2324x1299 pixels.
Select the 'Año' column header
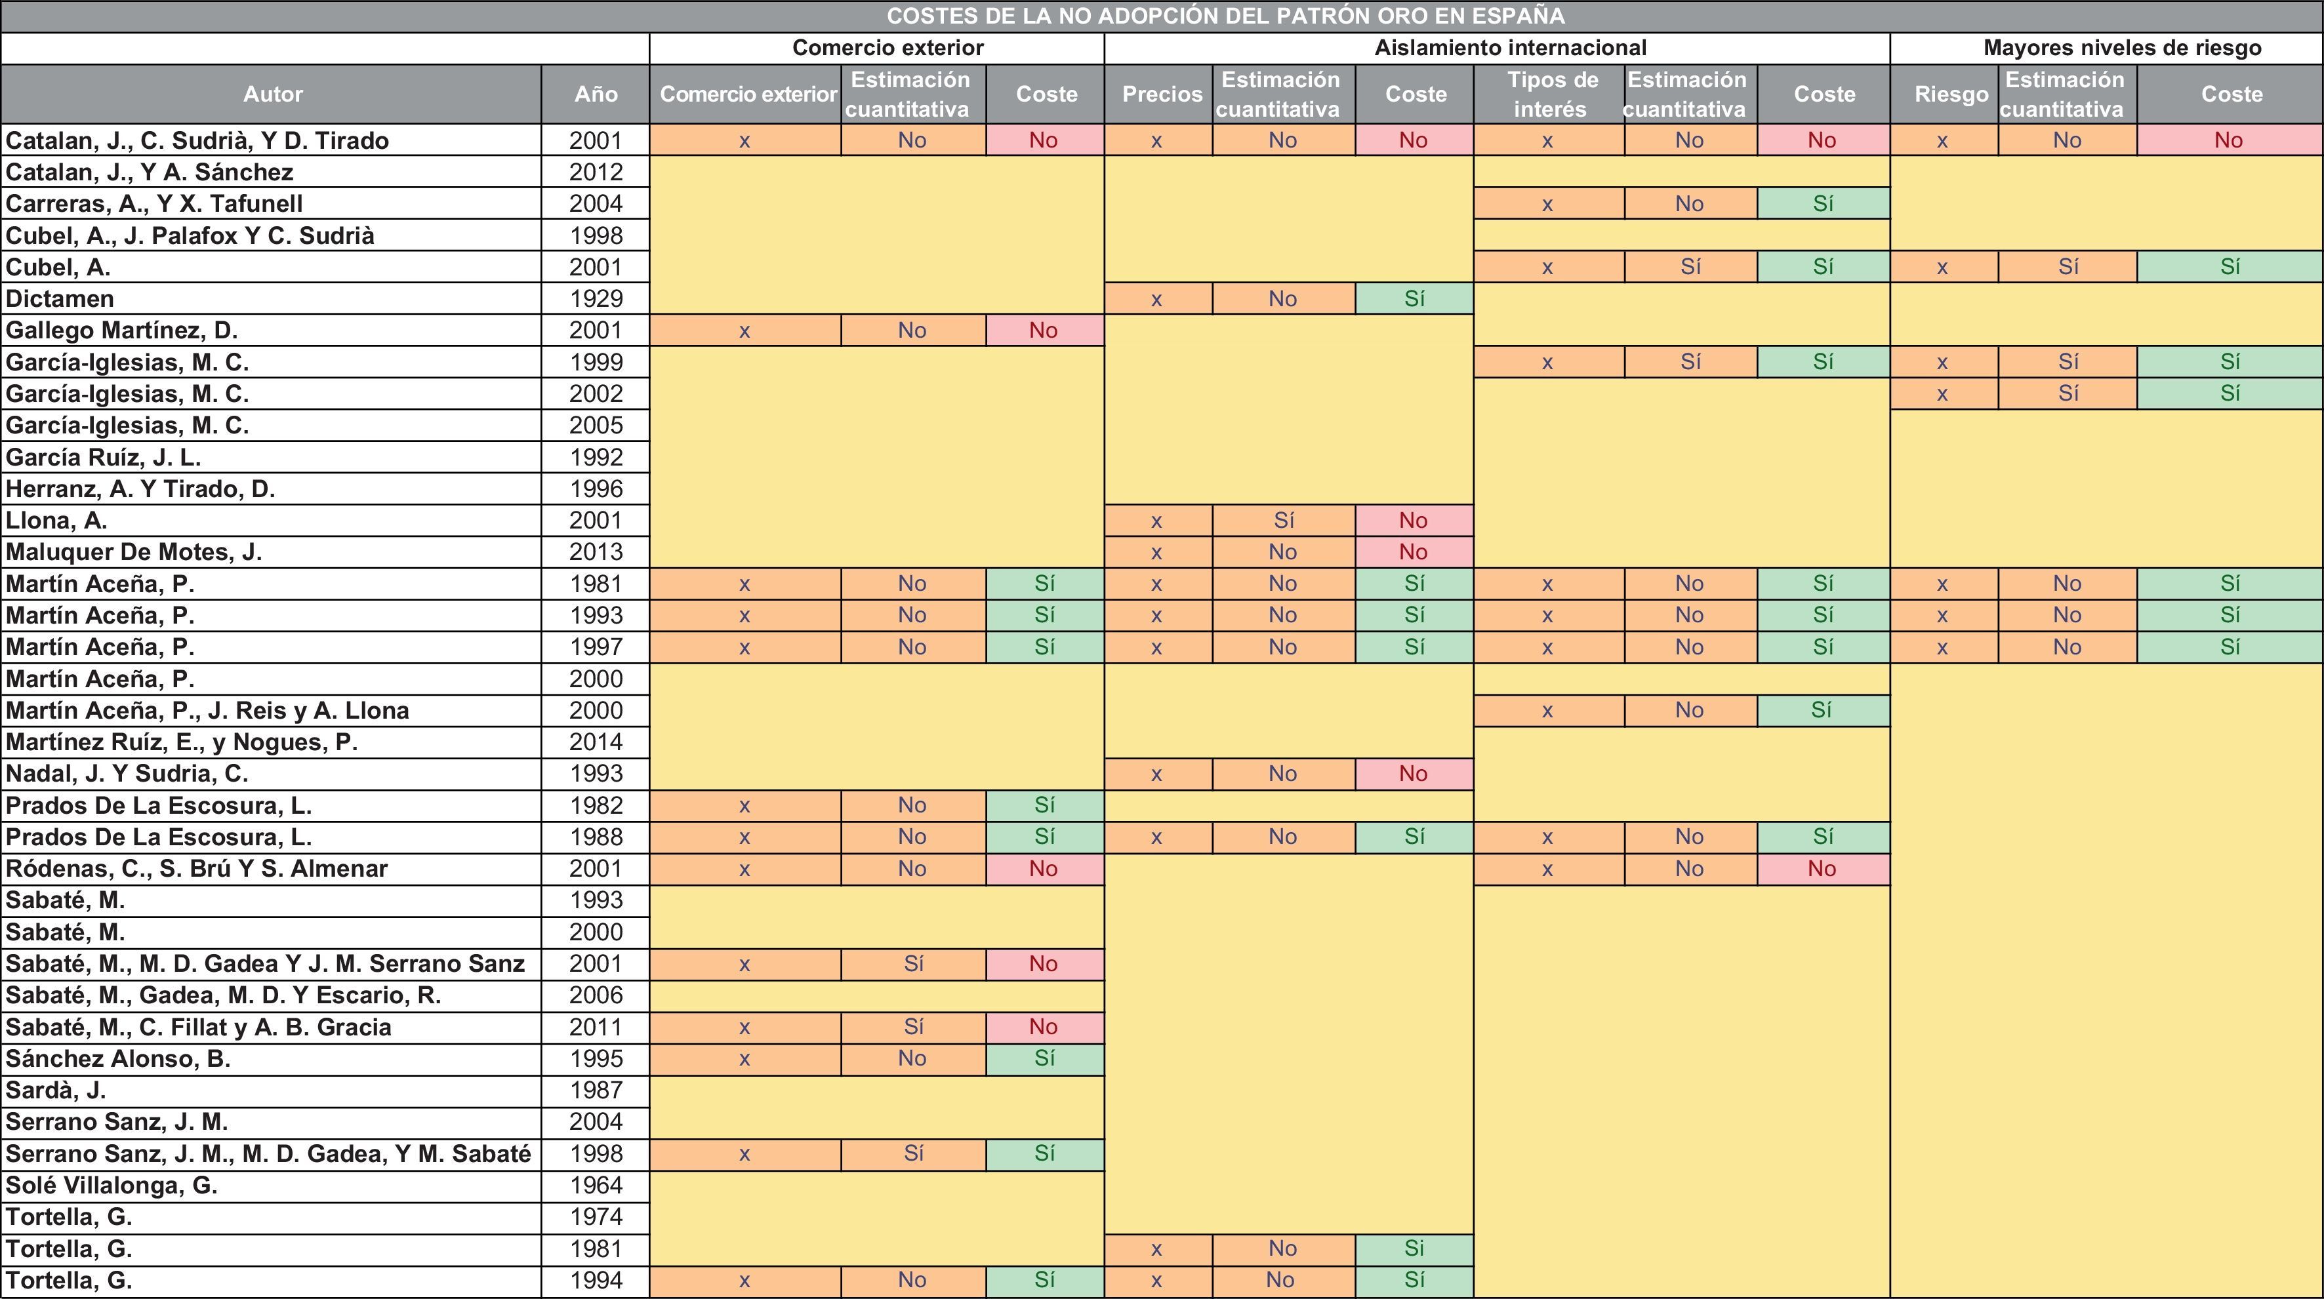click(596, 94)
